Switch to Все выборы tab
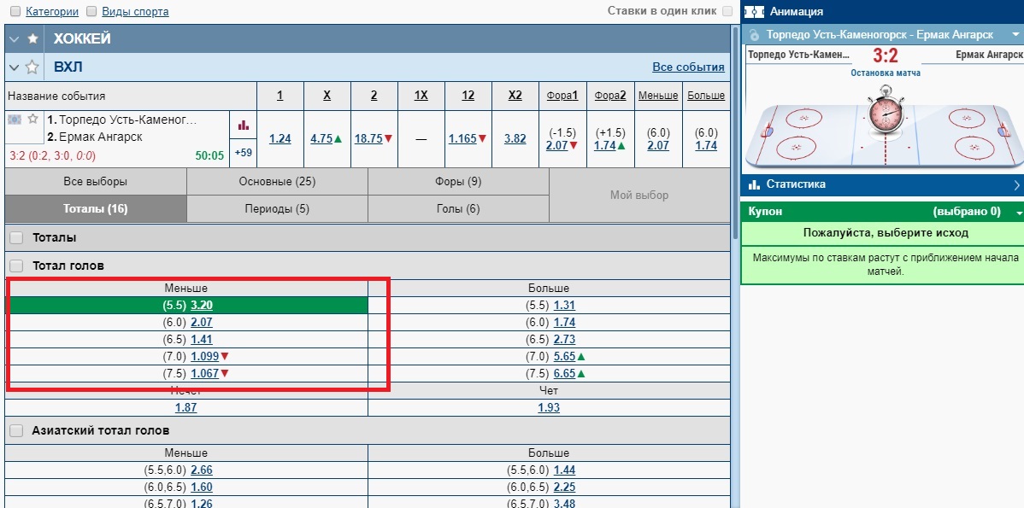This screenshot has width=1024, height=508. [x=96, y=182]
